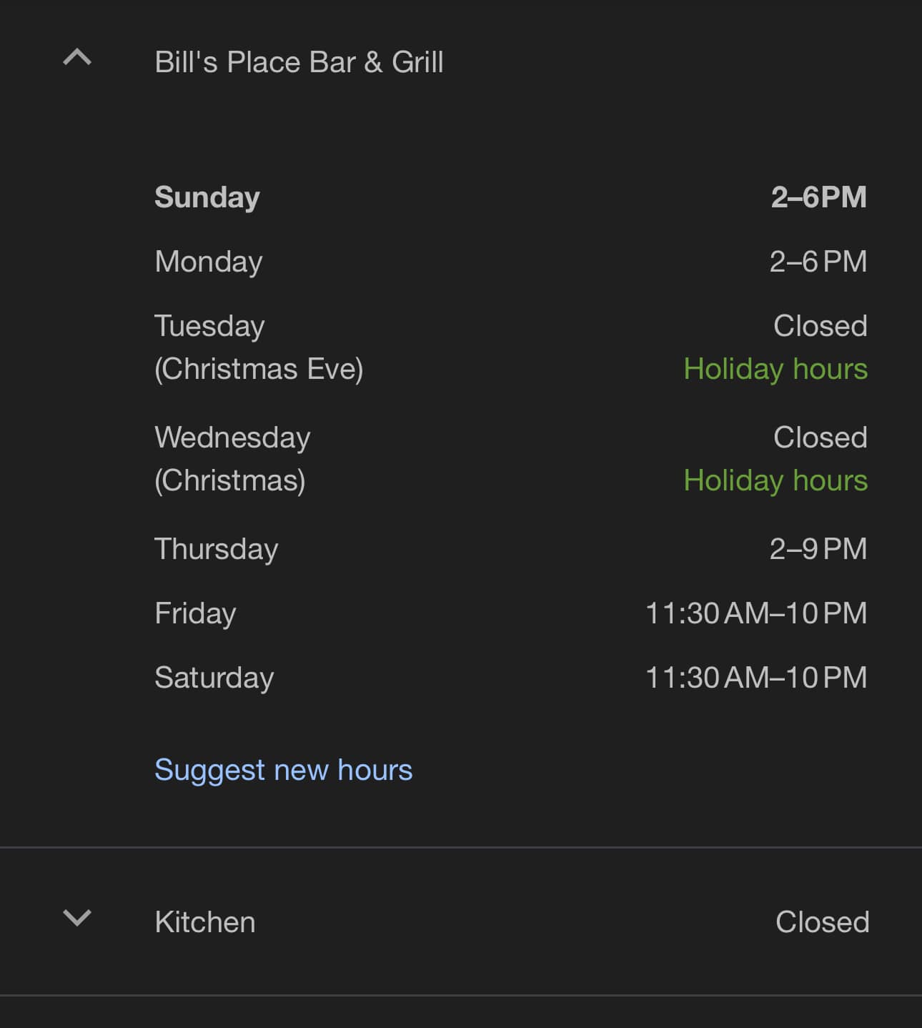Select the Saturday row

click(x=511, y=678)
